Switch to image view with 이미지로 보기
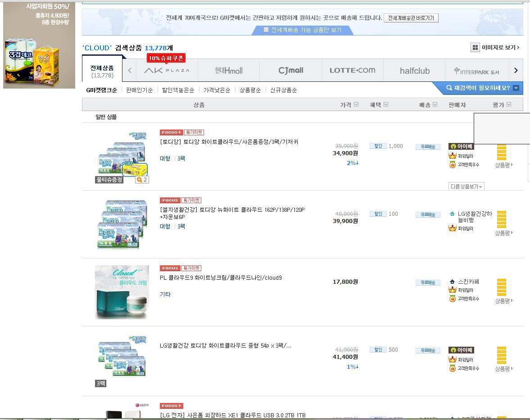Viewport: 530px width, 420px height. click(495, 48)
